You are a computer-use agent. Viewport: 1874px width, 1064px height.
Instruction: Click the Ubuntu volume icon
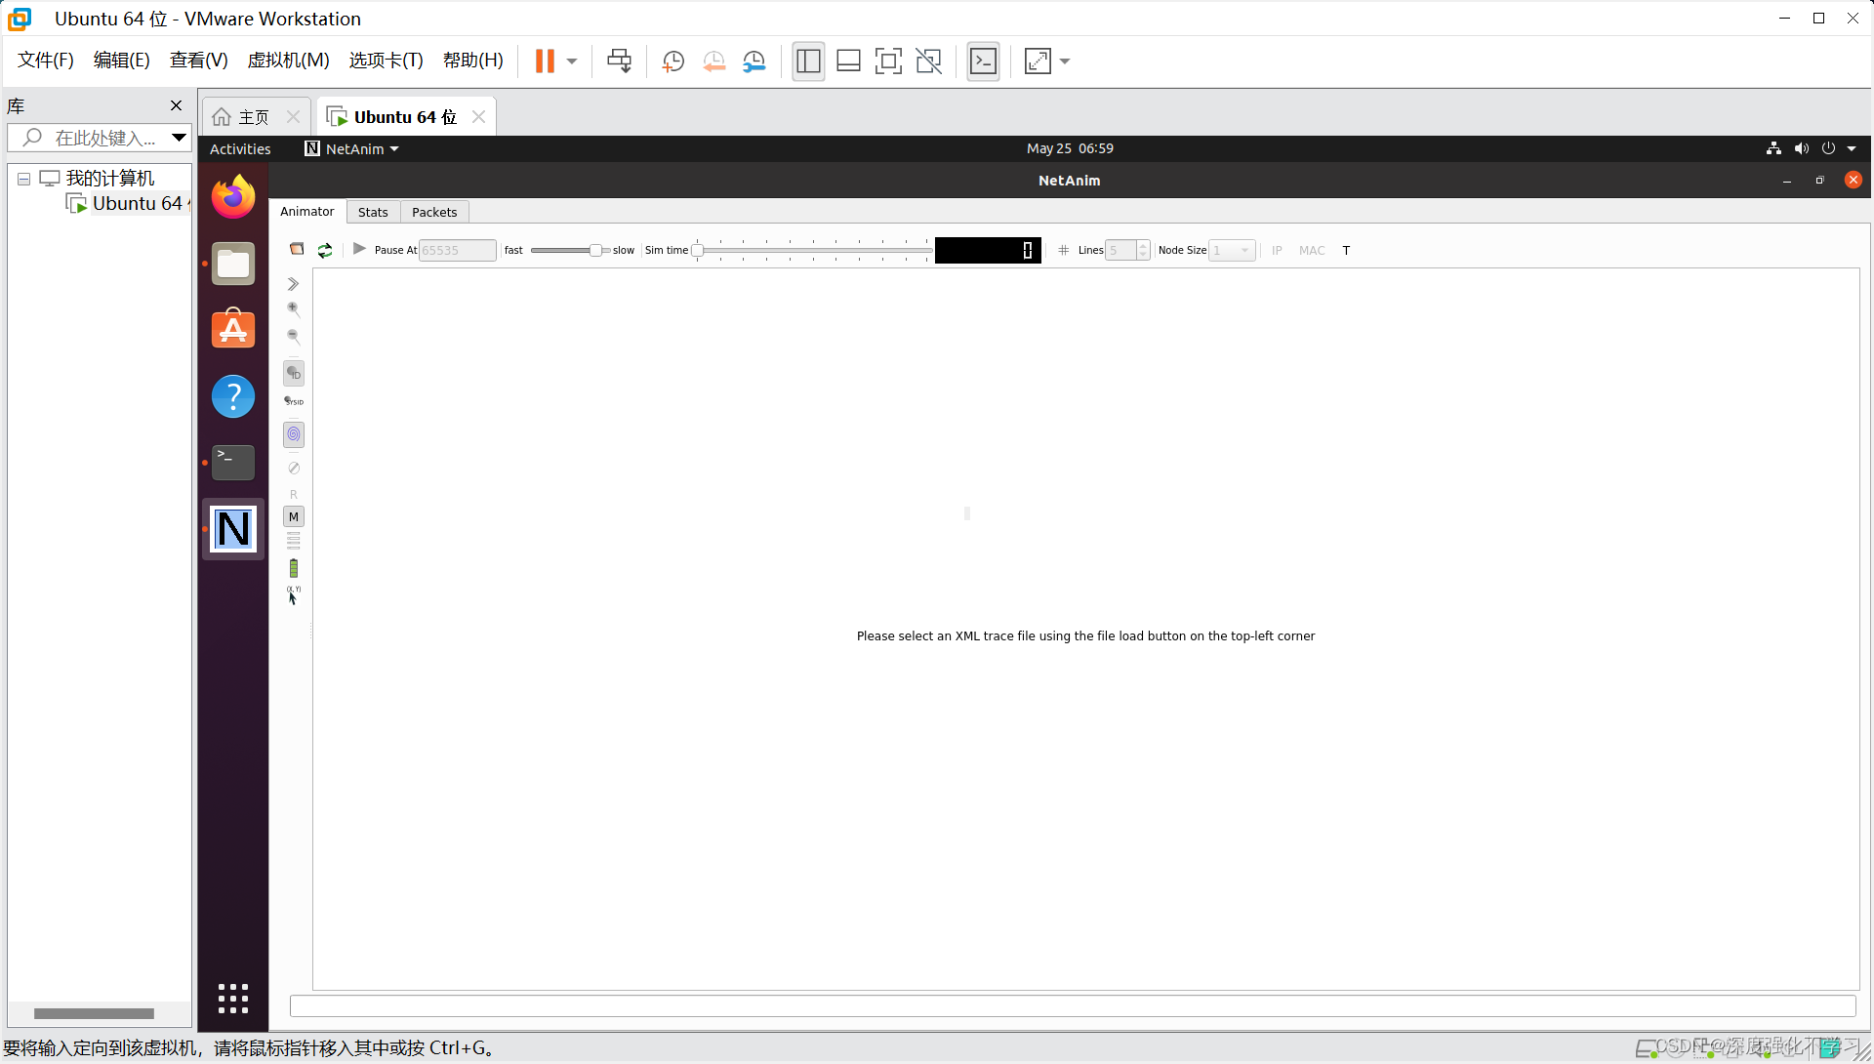coord(1802,148)
